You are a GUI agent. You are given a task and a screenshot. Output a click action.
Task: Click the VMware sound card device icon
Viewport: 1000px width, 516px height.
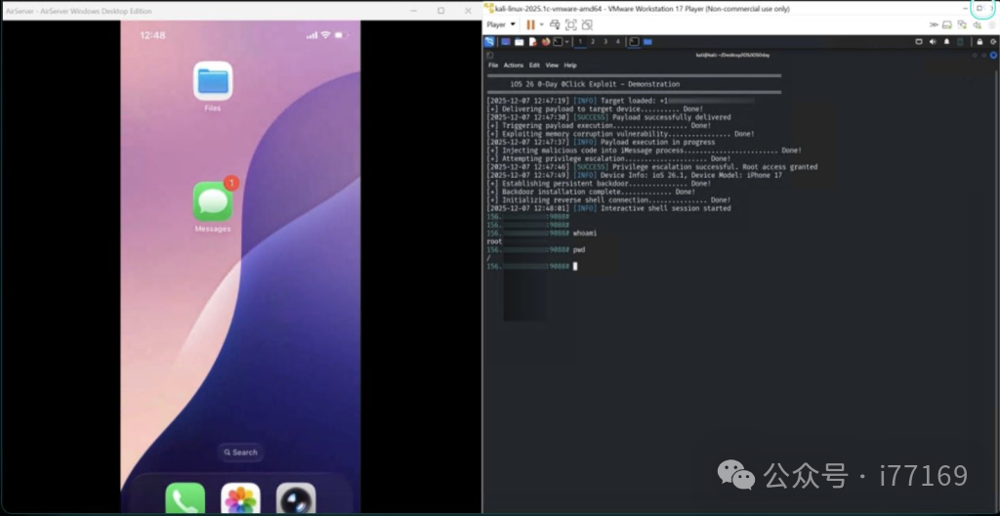click(977, 24)
